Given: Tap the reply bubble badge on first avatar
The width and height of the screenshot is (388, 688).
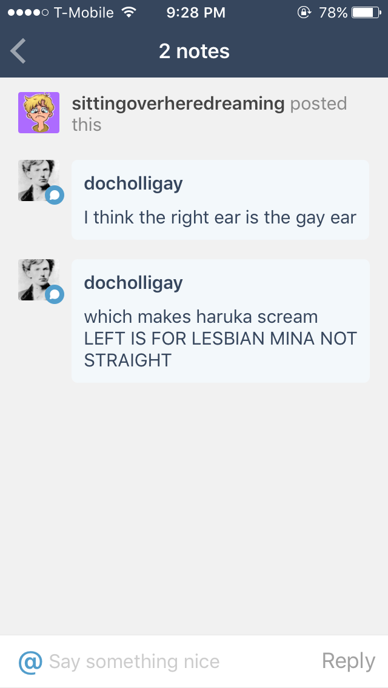Looking at the screenshot, I should pos(55,195).
